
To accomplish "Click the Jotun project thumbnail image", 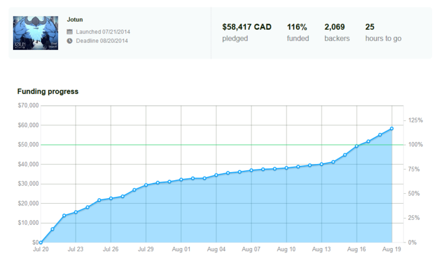I will [x=36, y=33].
